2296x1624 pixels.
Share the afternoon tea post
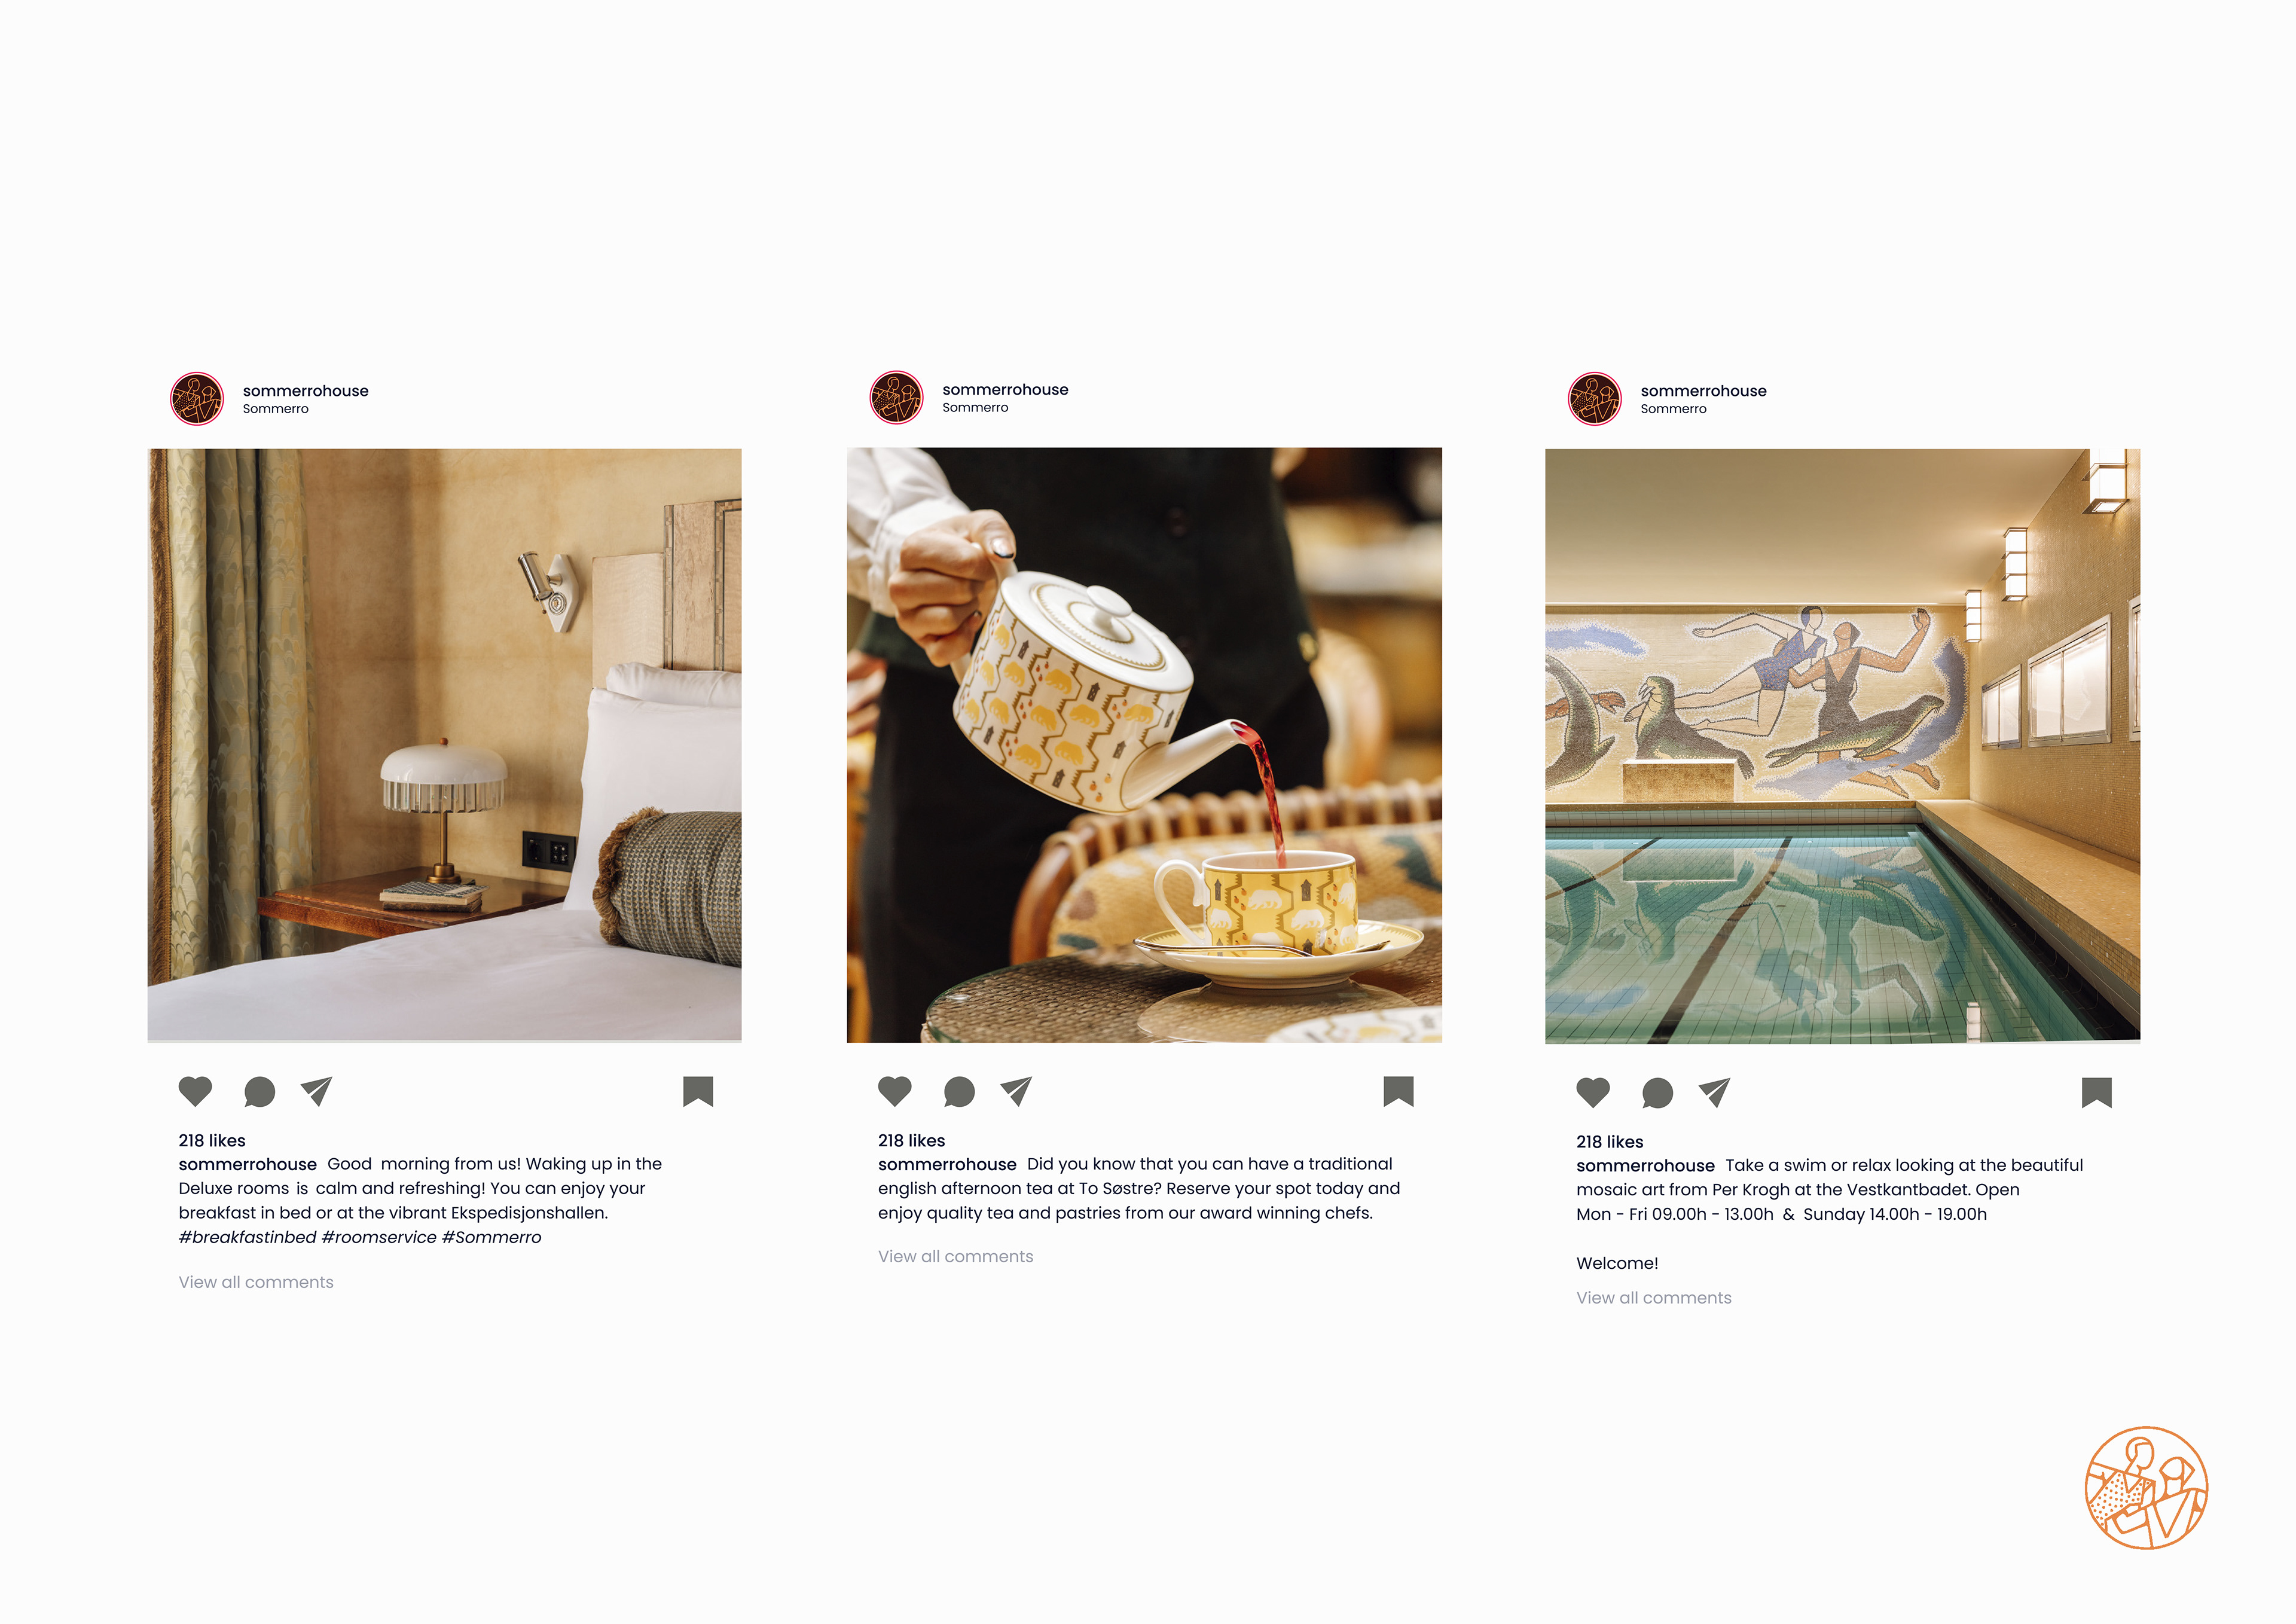(1016, 1091)
